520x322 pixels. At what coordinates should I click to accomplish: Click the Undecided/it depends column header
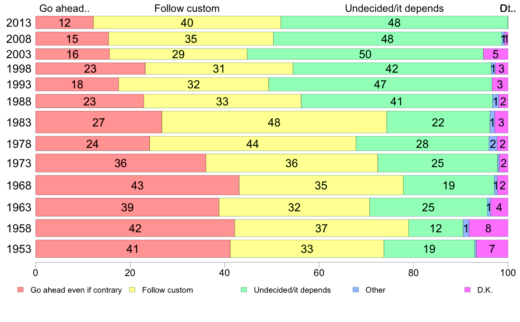pyautogui.click(x=394, y=8)
